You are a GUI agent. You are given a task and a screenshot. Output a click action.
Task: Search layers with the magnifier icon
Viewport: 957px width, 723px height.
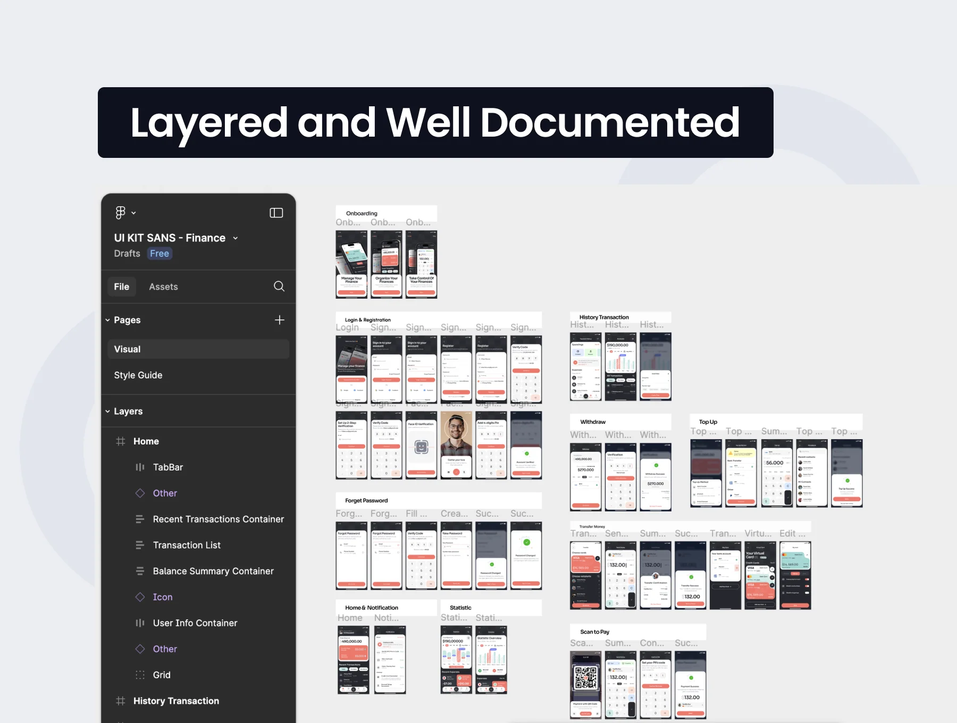pyautogui.click(x=279, y=287)
